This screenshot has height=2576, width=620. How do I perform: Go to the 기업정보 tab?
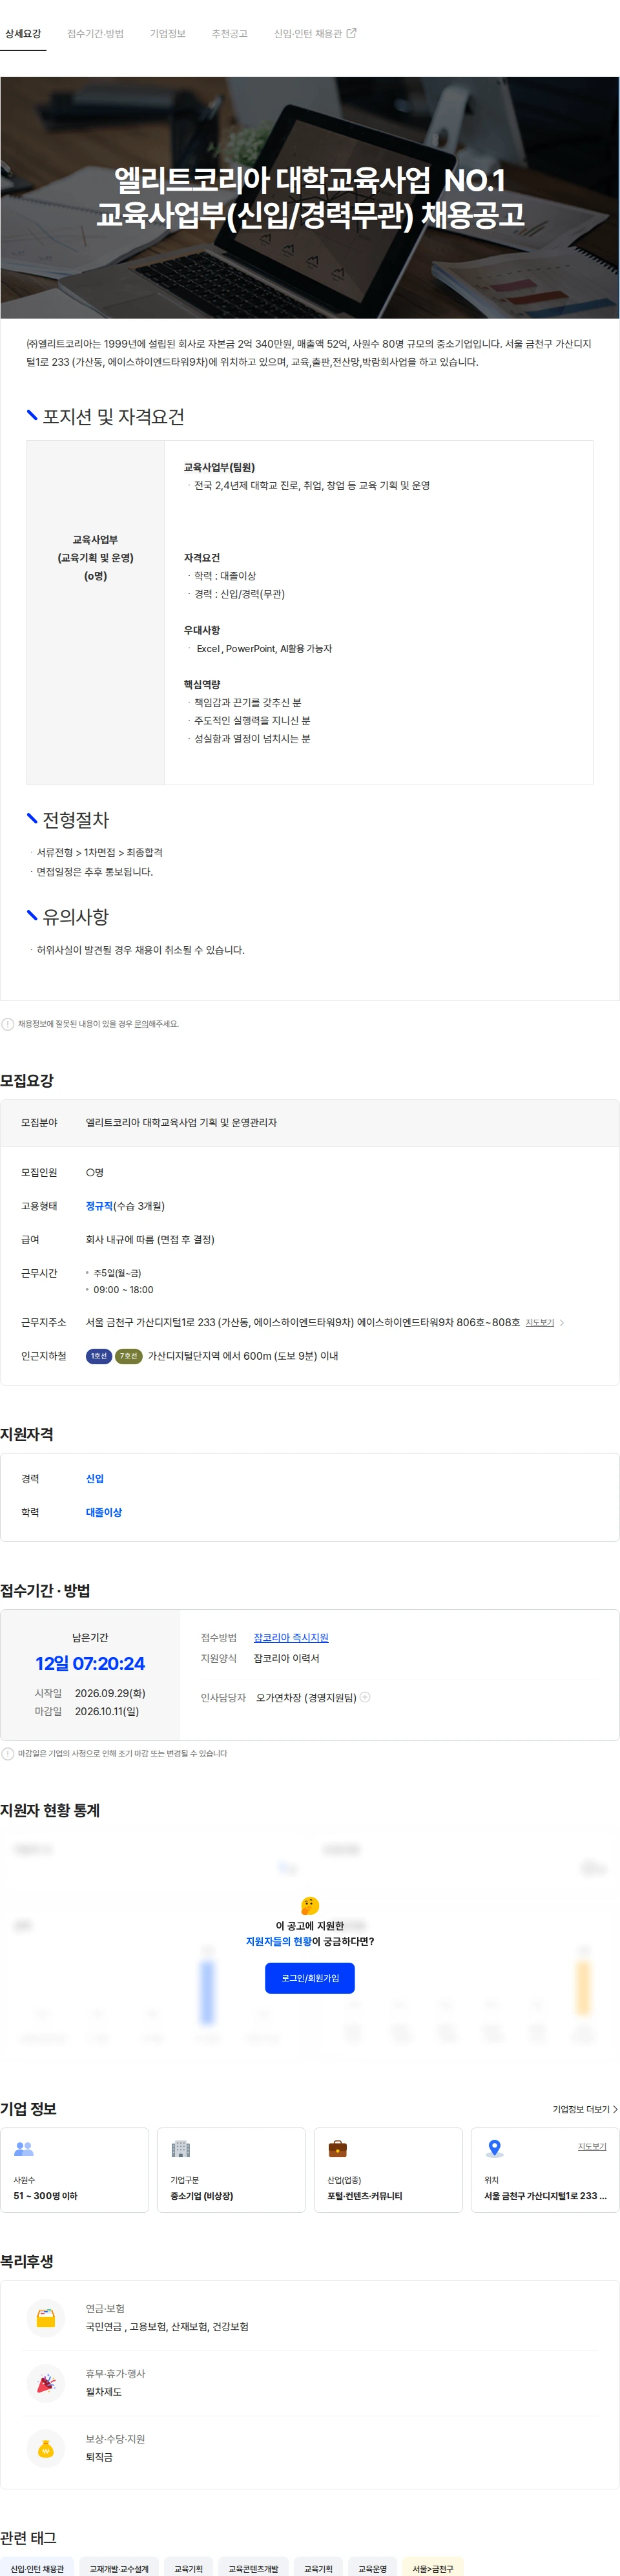point(167,34)
